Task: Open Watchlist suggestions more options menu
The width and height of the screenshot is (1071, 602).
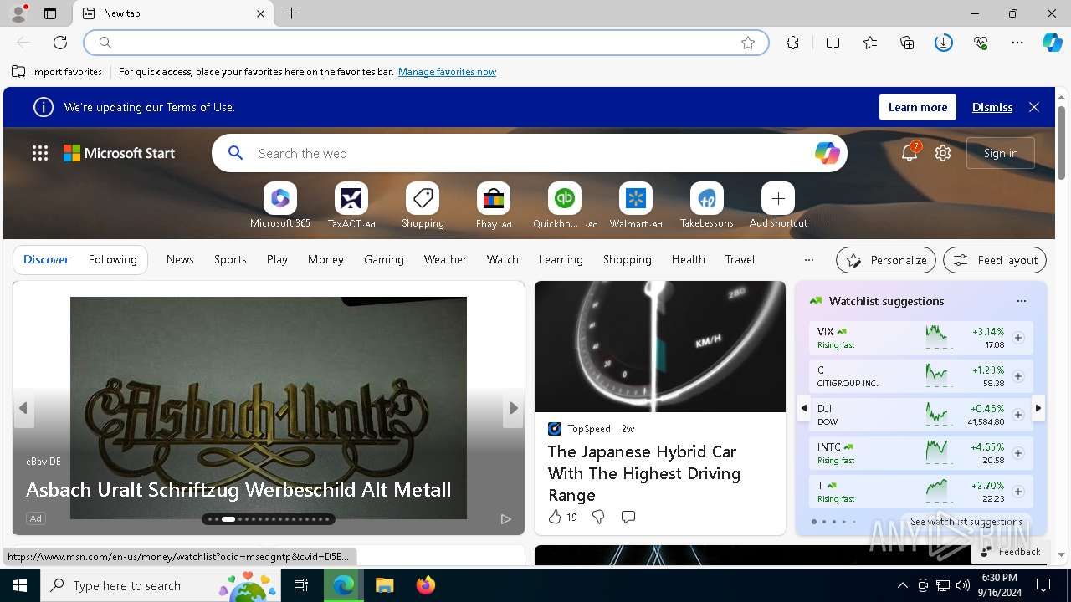Action: 1021,301
